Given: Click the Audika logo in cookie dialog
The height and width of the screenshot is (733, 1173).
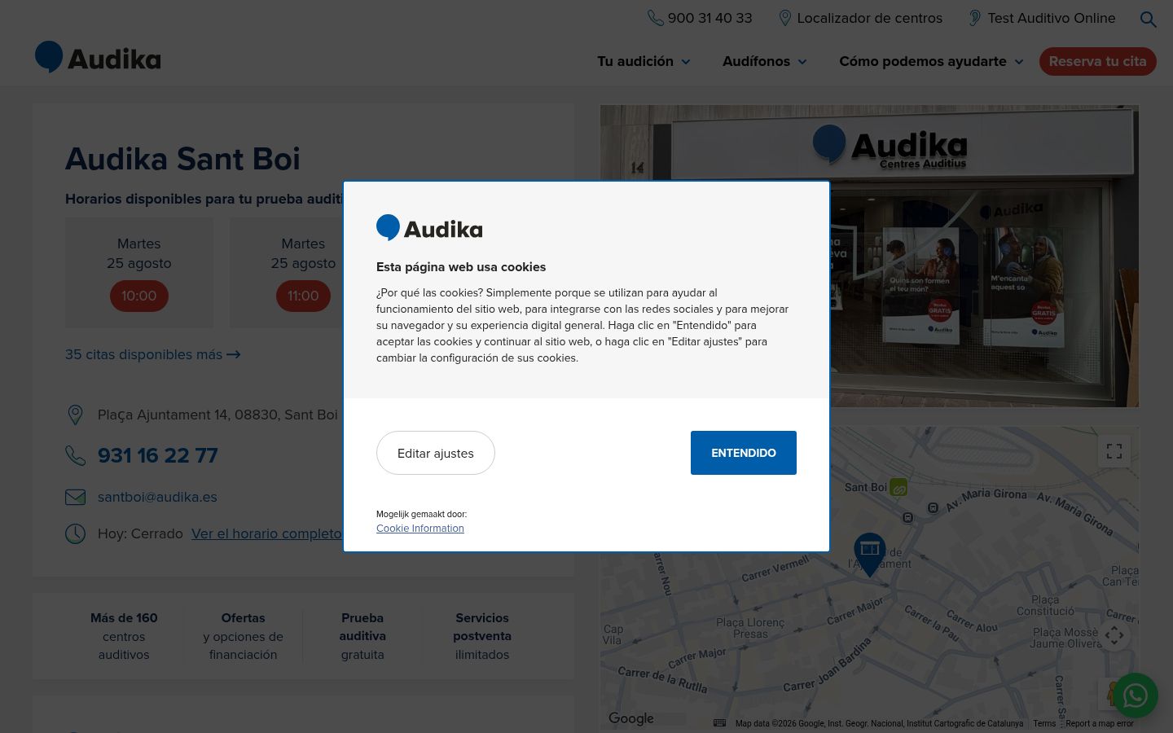Looking at the screenshot, I should [429, 228].
